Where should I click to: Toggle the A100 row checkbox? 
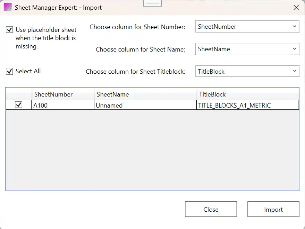(19, 105)
